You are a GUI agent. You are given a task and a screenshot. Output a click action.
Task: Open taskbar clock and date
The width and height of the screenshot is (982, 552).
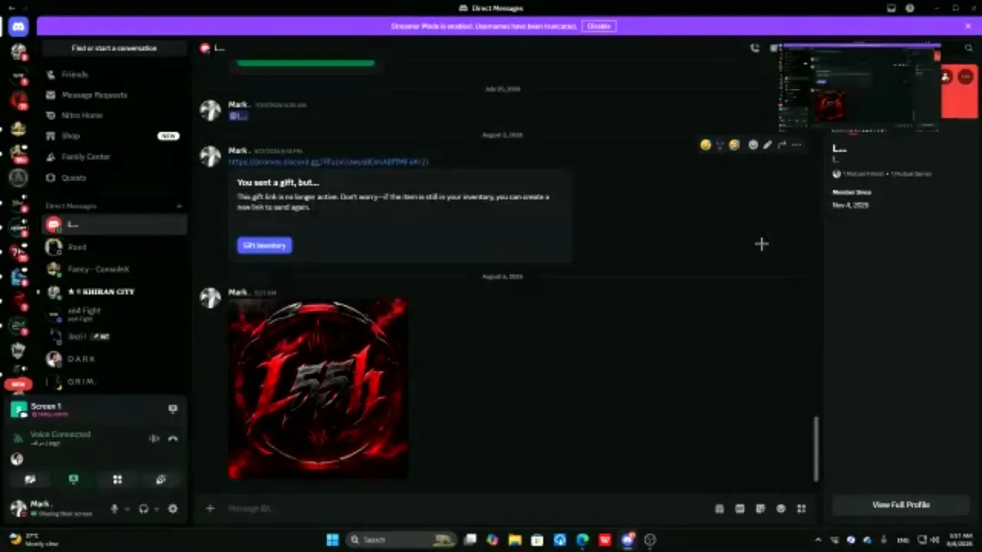[x=961, y=540]
